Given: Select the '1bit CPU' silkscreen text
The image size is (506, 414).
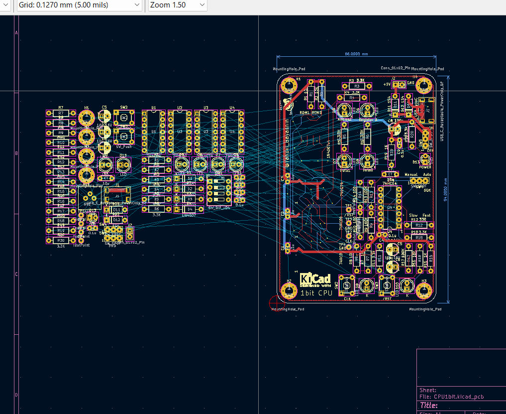Looking at the screenshot, I should 316,293.
